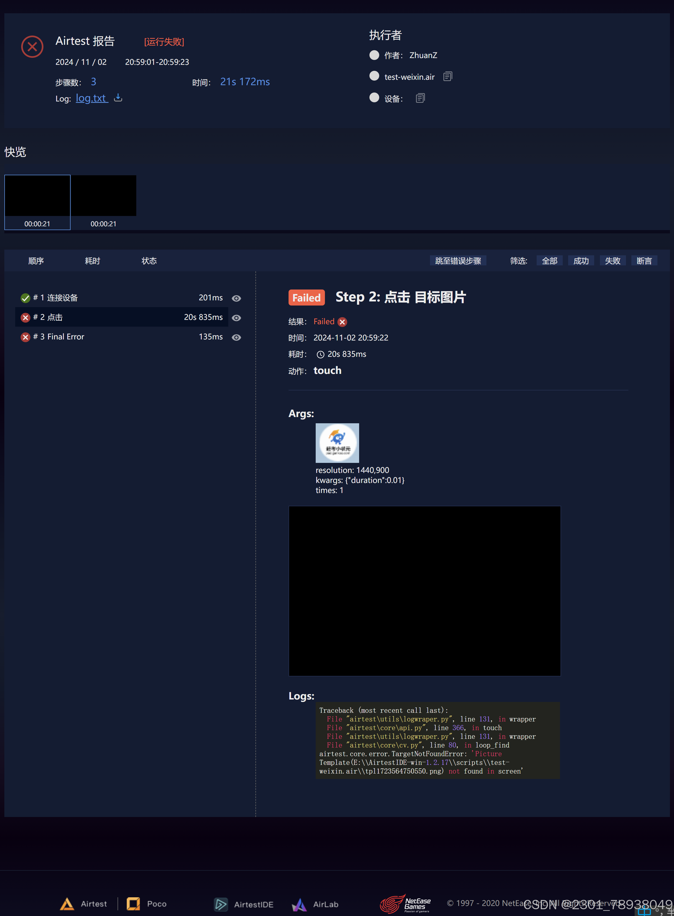Click the target template image in Args
The width and height of the screenshot is (674, 916).
(337, 443)
